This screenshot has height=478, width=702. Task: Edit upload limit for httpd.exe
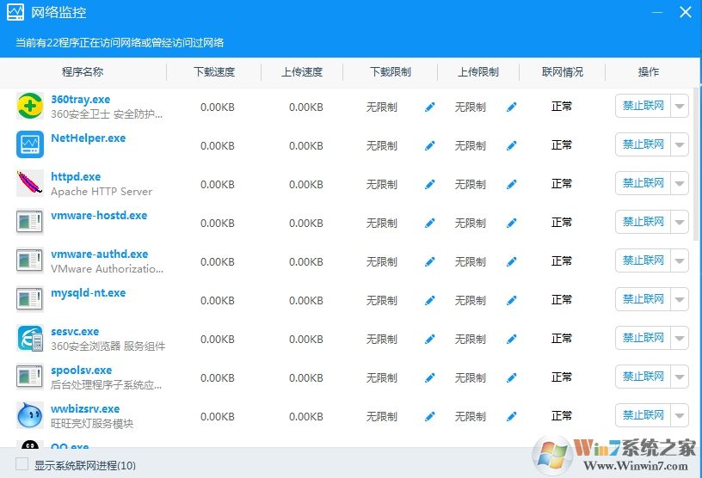tap(512, 185)
